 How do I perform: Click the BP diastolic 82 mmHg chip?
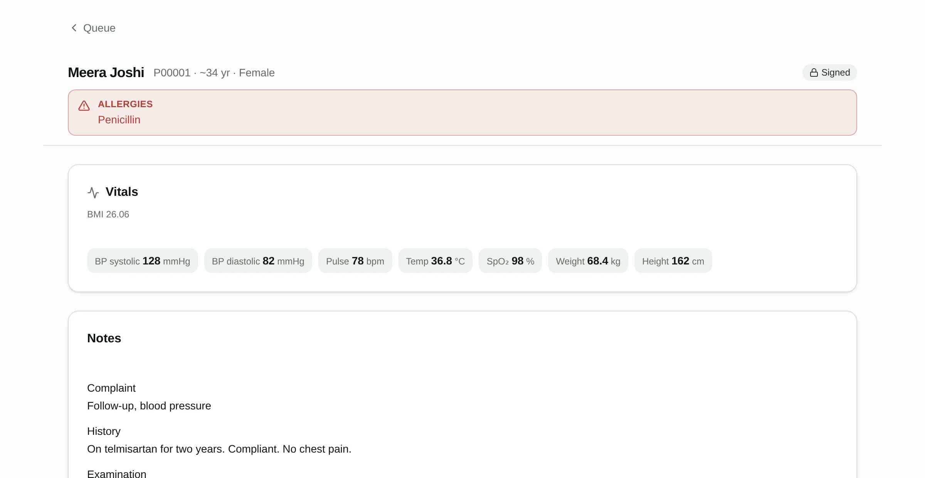tap(258, 261)
